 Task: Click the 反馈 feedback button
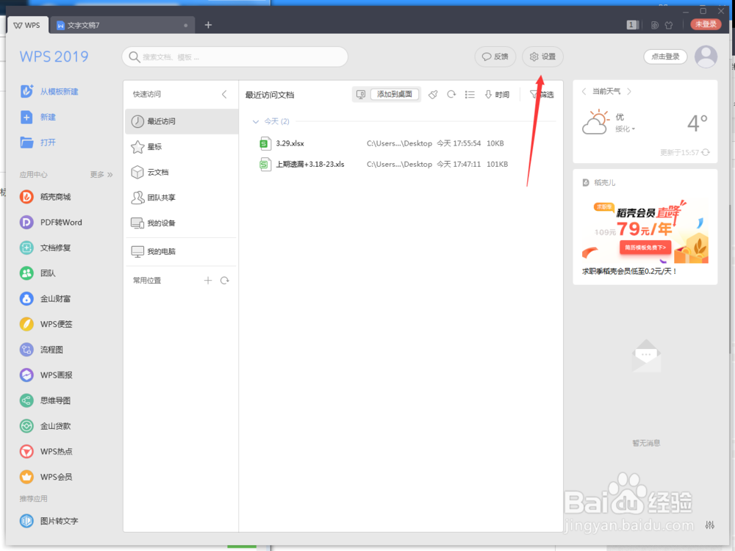(x=495, y=57)
